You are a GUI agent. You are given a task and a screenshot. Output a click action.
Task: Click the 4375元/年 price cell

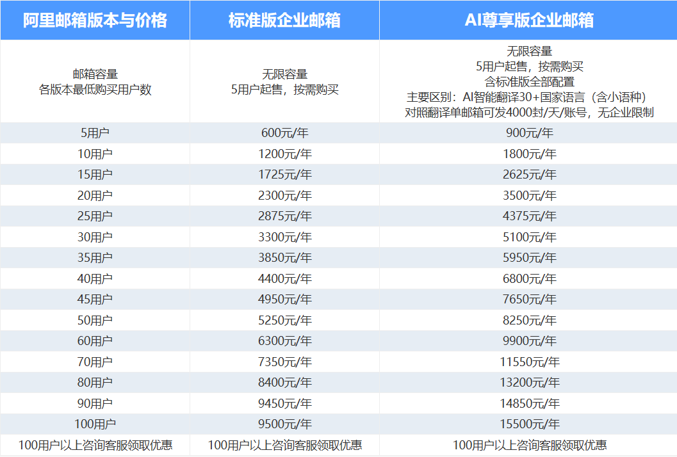(529, 216)
